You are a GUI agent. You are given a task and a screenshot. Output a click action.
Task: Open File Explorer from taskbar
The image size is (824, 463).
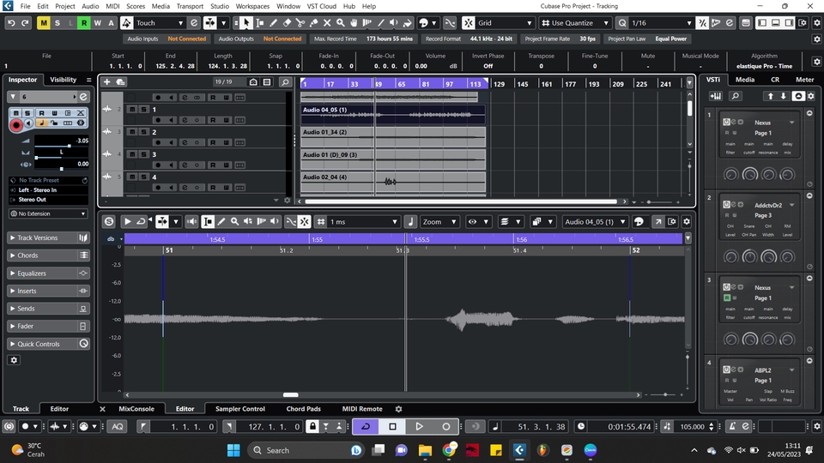pos(425,450)
